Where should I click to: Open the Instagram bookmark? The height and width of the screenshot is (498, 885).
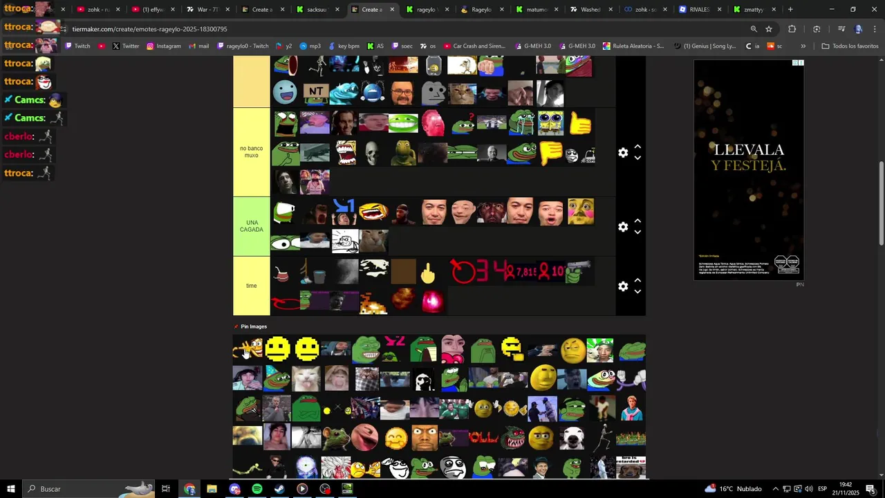(164, 46)
